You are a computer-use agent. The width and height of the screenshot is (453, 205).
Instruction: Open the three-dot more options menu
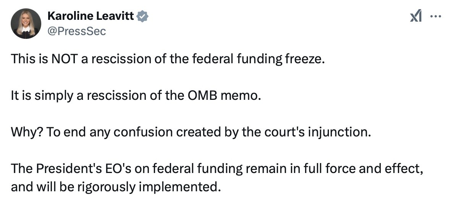click(x=436, y=16)
